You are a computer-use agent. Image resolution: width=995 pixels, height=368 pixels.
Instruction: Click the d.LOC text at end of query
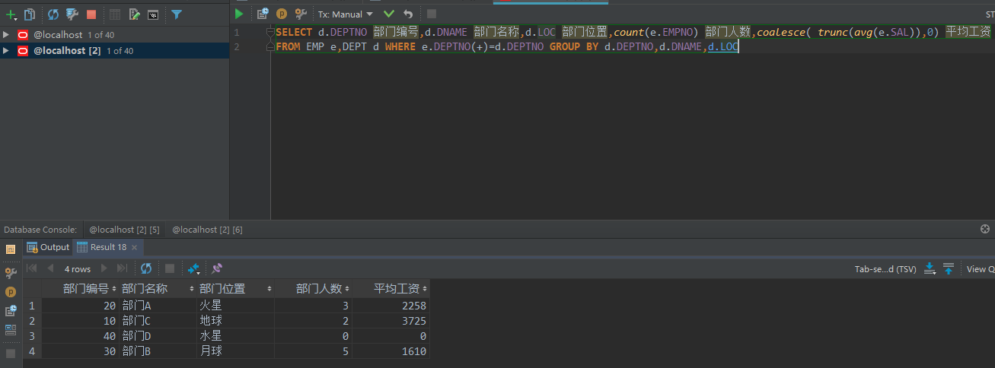(x=723, y=47)
